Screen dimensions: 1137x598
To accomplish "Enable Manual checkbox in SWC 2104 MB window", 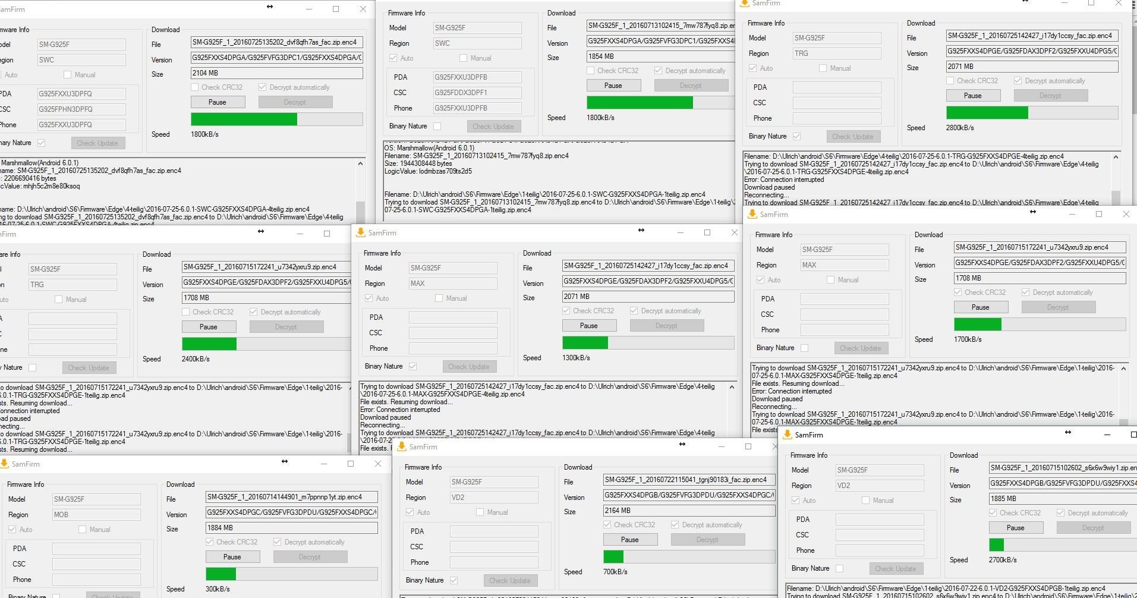I will click(68, 75).
